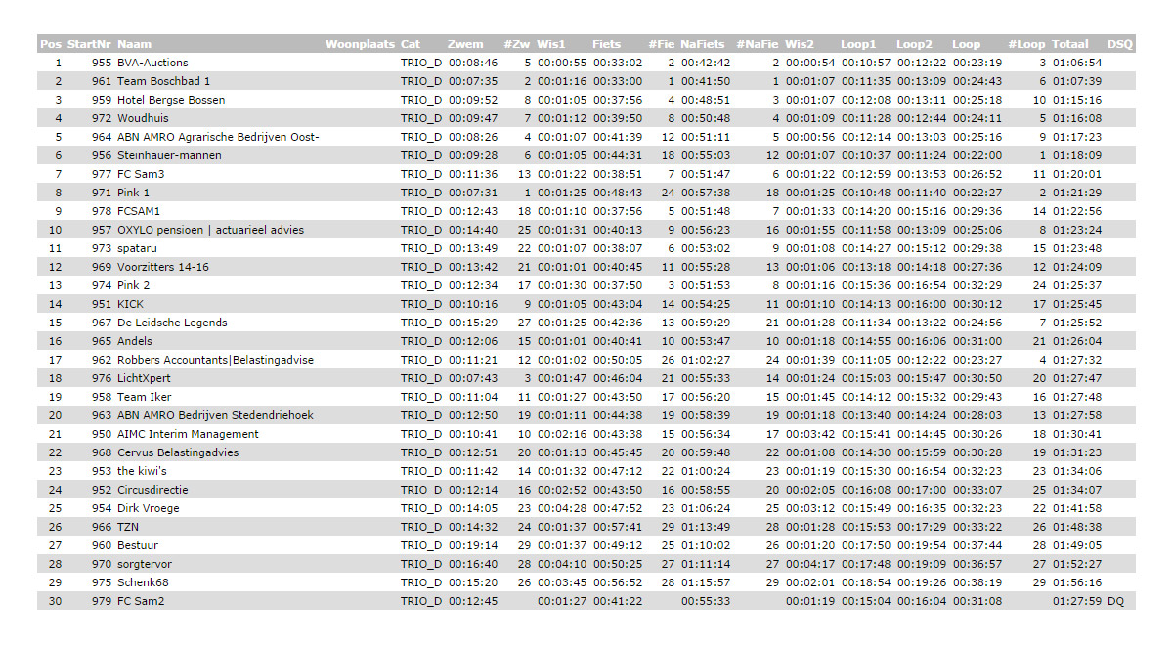
Task: Click bike time 00:57:41 for TZN
Action: 618,527
